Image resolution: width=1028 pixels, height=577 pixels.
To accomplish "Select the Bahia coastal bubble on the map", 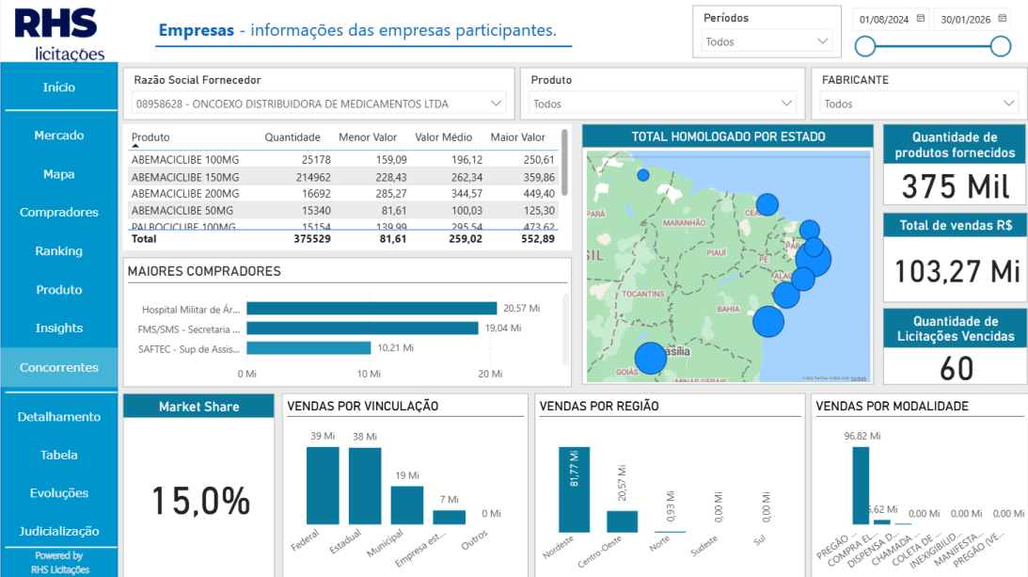I will pyautogui.click(x=768, y=322).
